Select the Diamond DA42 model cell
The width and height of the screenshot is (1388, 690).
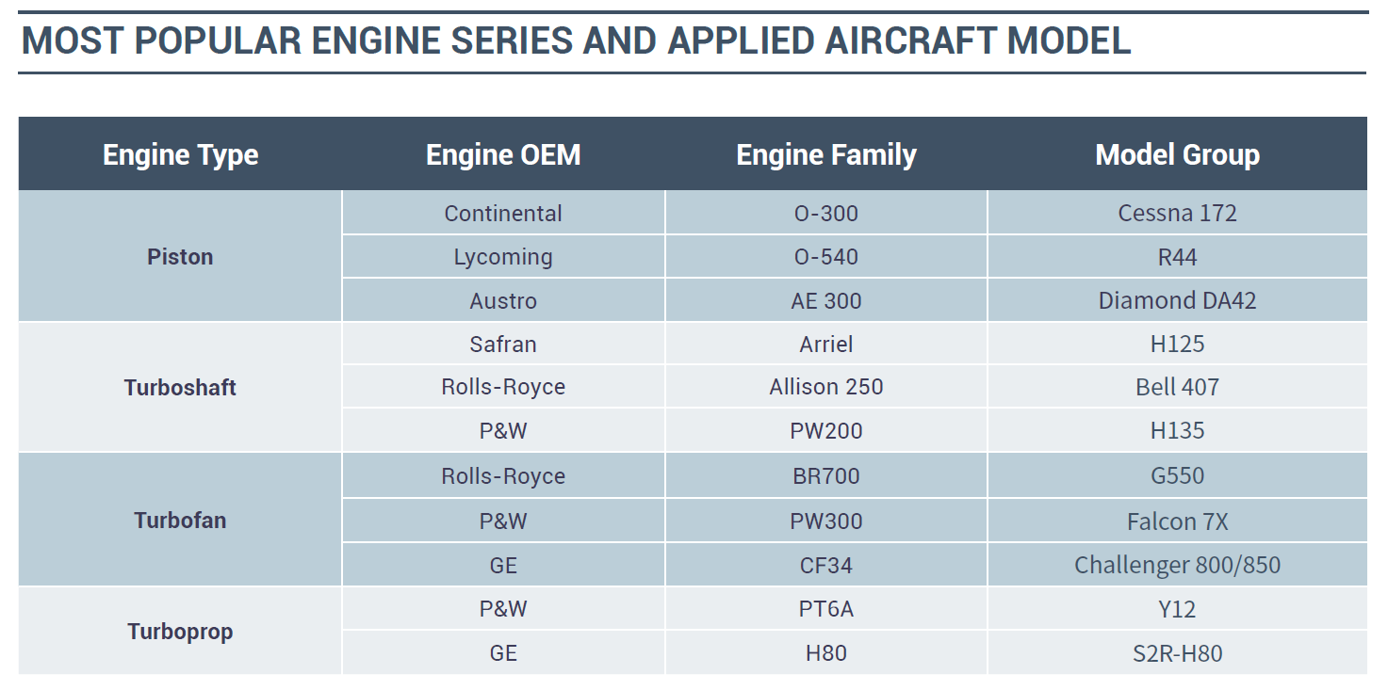[1177, 301]
